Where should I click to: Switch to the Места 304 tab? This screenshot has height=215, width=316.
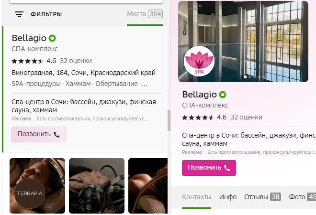coord(145,14)
